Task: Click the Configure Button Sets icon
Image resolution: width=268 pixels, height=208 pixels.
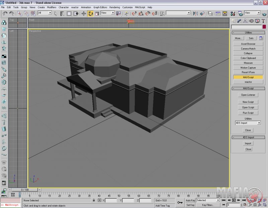Action: point(261,38)
